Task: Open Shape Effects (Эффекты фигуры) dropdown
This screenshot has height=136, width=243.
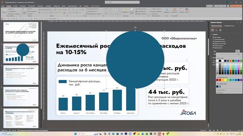Action: click(x=141, y=14)
